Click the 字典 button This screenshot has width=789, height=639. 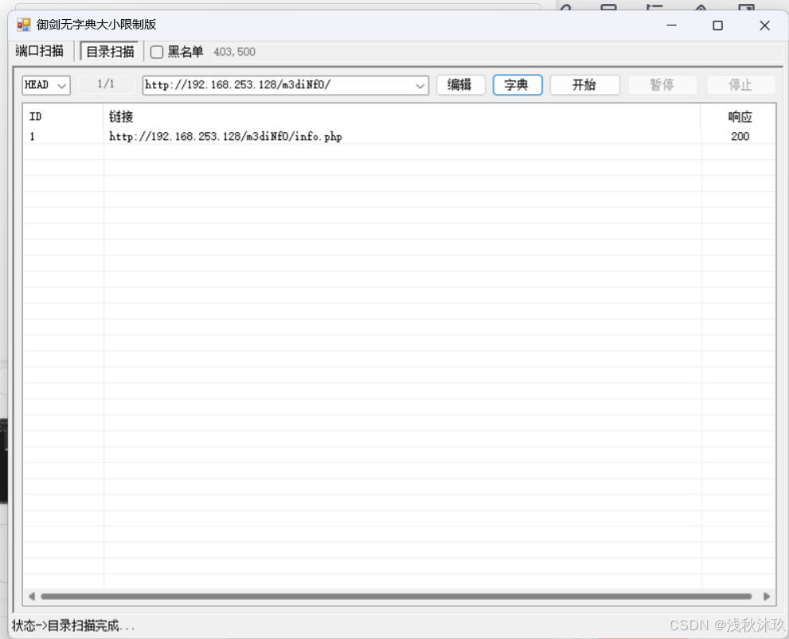pyautogui.click(x=518, y=85)
